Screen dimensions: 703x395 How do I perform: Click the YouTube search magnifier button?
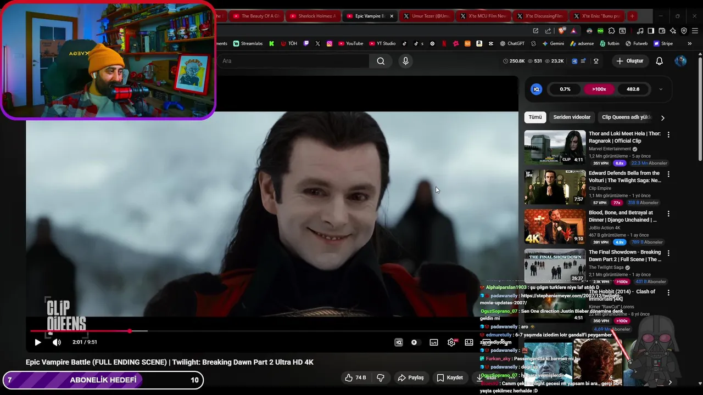pos(381,61)
